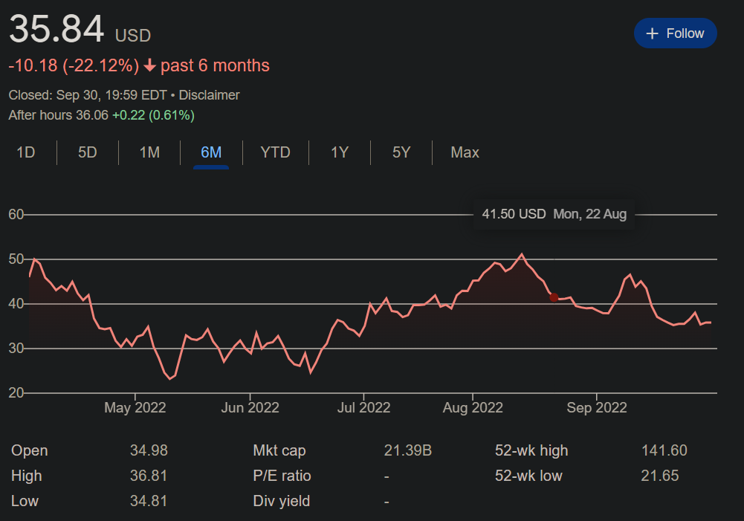Click the P/E ratio label

pyautogui.click(x=282, y=476)
